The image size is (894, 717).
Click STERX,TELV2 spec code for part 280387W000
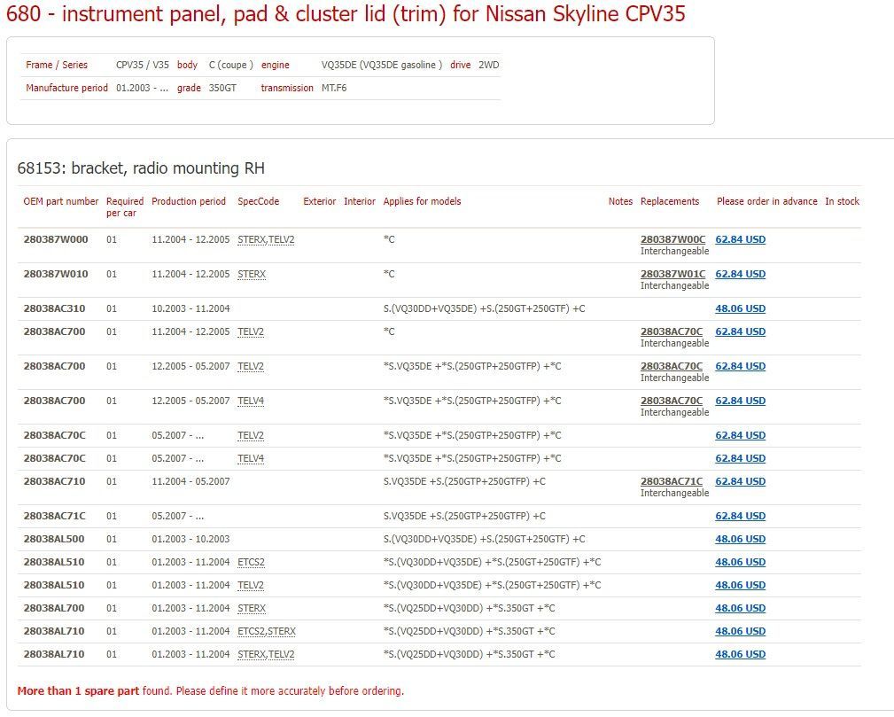point(266,239)
